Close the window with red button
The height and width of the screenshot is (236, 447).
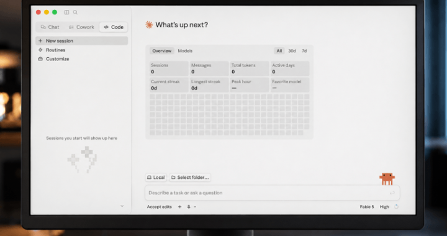coord(38,12)
